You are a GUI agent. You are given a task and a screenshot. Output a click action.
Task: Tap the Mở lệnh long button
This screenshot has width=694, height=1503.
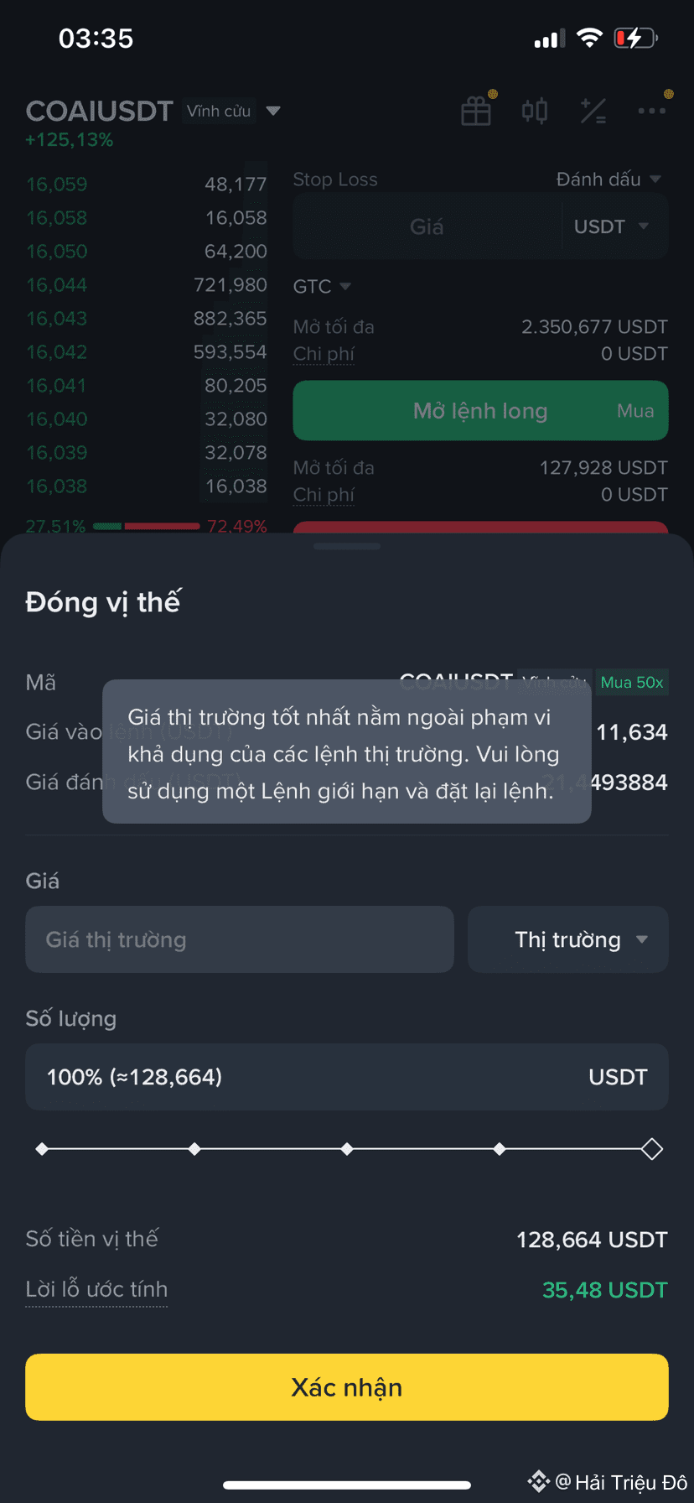tap(480, 411)
